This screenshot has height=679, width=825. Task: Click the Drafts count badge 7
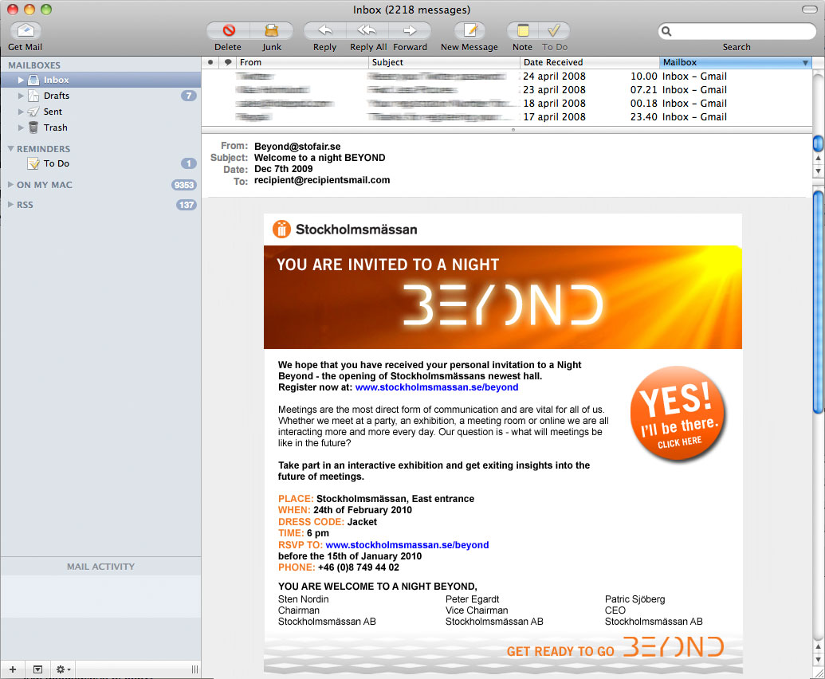[x=188, y=96]
